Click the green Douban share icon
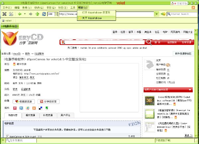 47,108
